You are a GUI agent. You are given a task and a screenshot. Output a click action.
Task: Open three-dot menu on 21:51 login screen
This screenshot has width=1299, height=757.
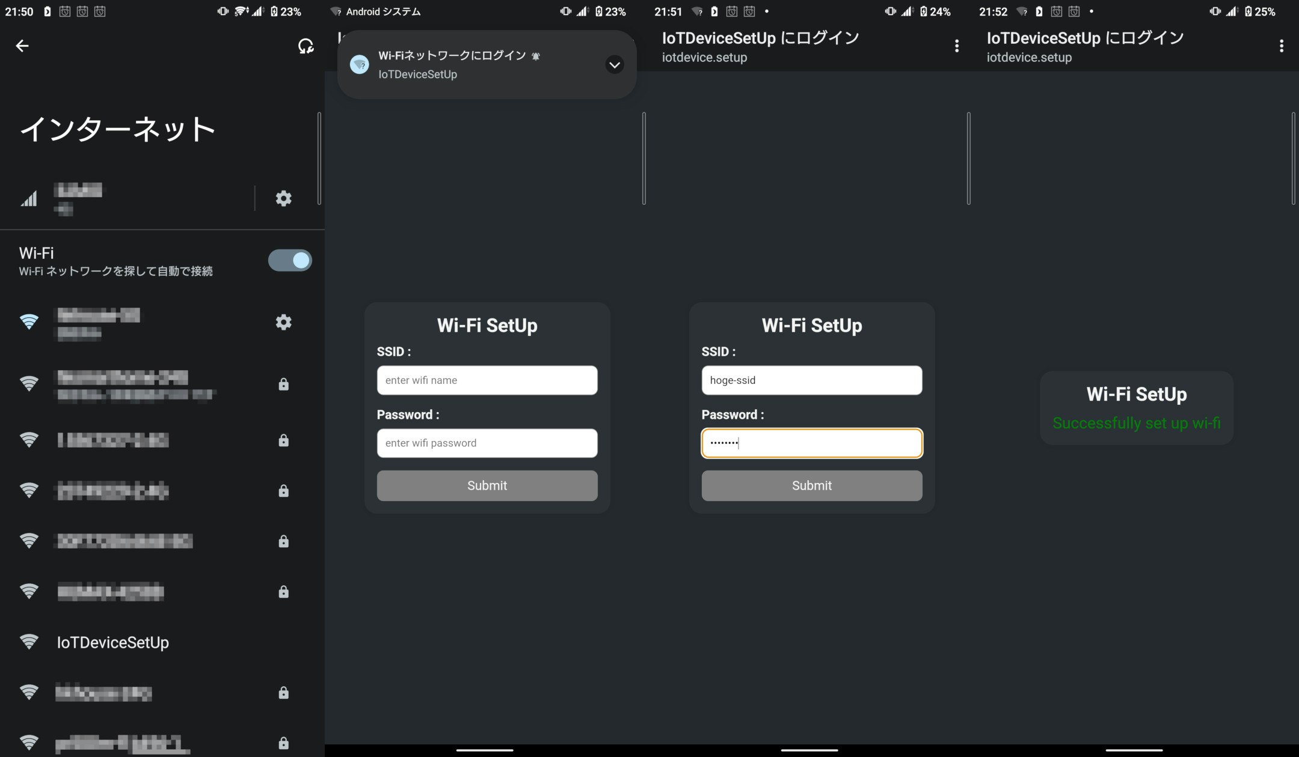coord(957,46)
